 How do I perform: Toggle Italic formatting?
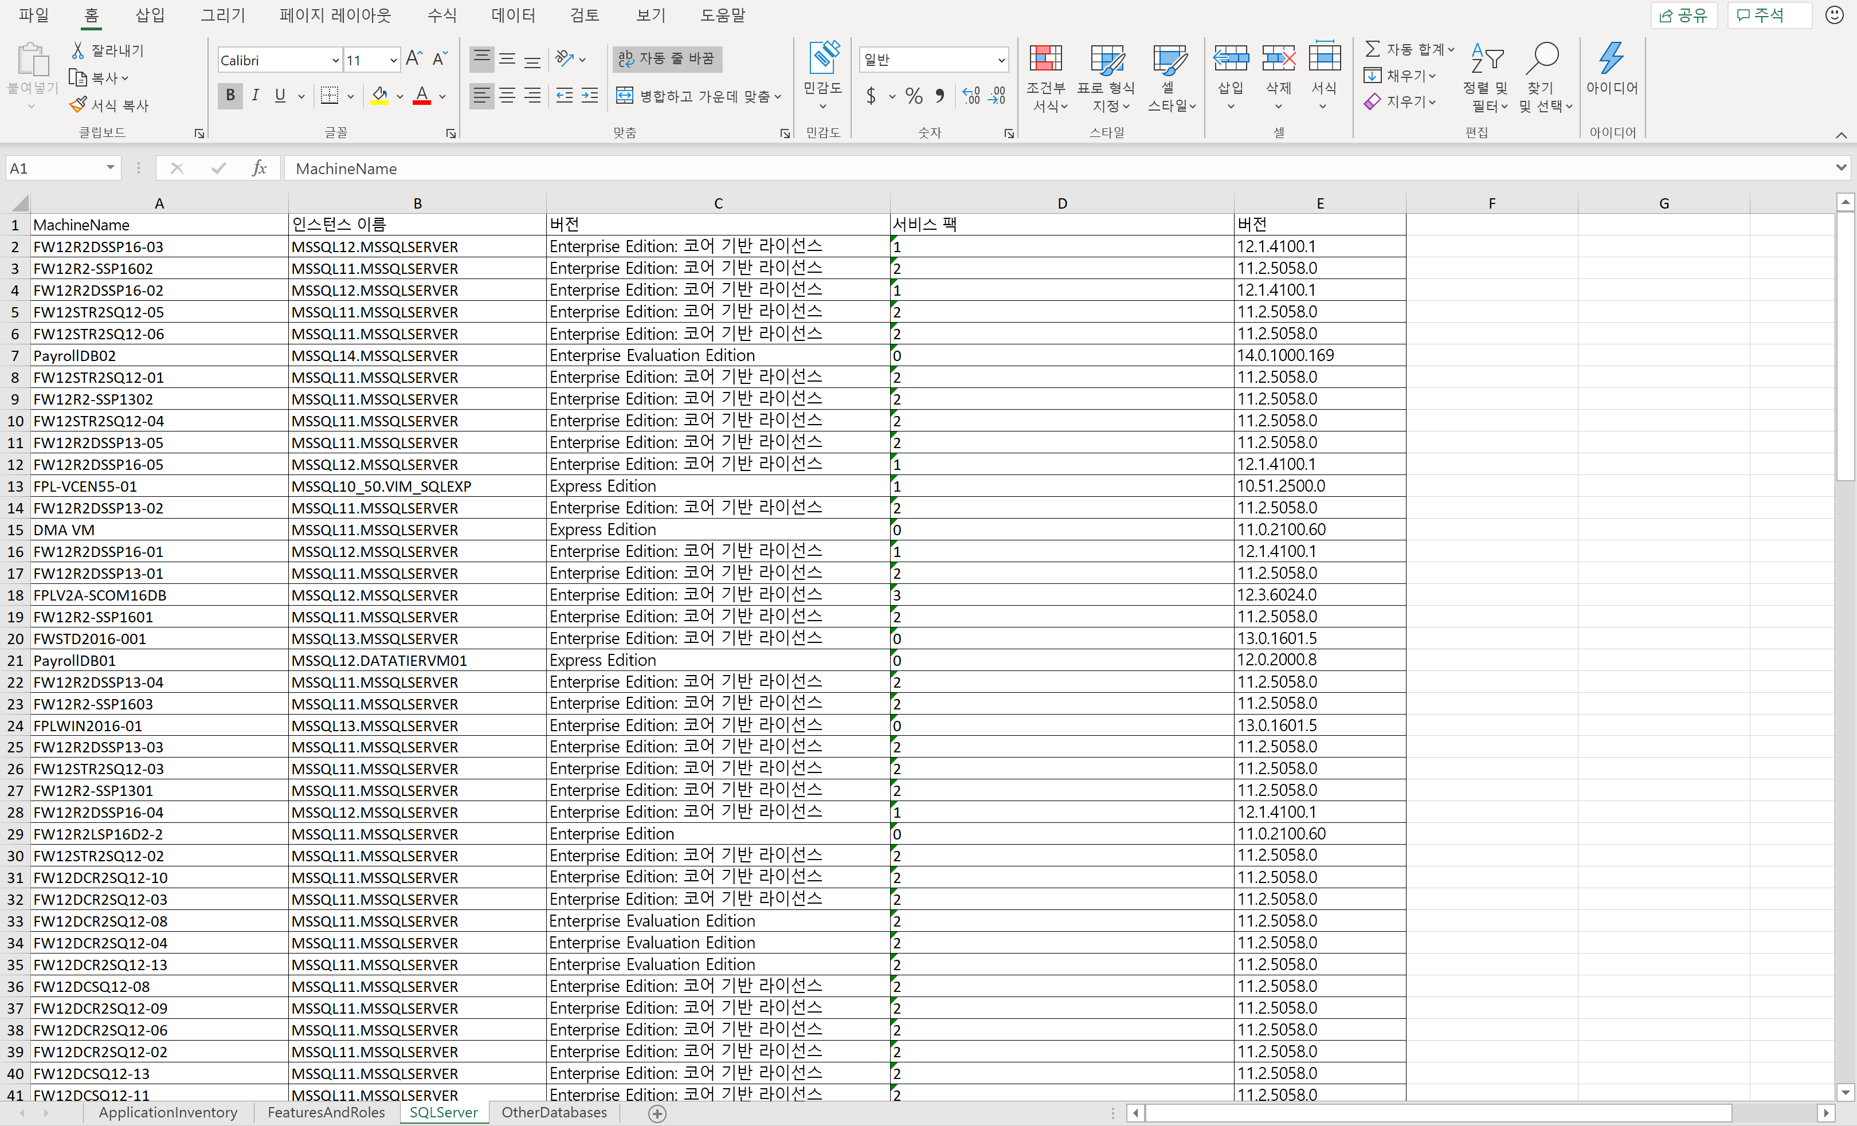click(x=256, y=96)
